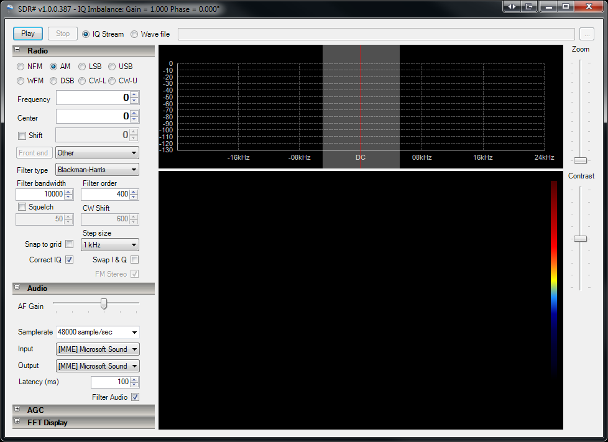Enable the Shift checkbox
The height and width of the screenshot is (442, 608).
coord(22,136)
